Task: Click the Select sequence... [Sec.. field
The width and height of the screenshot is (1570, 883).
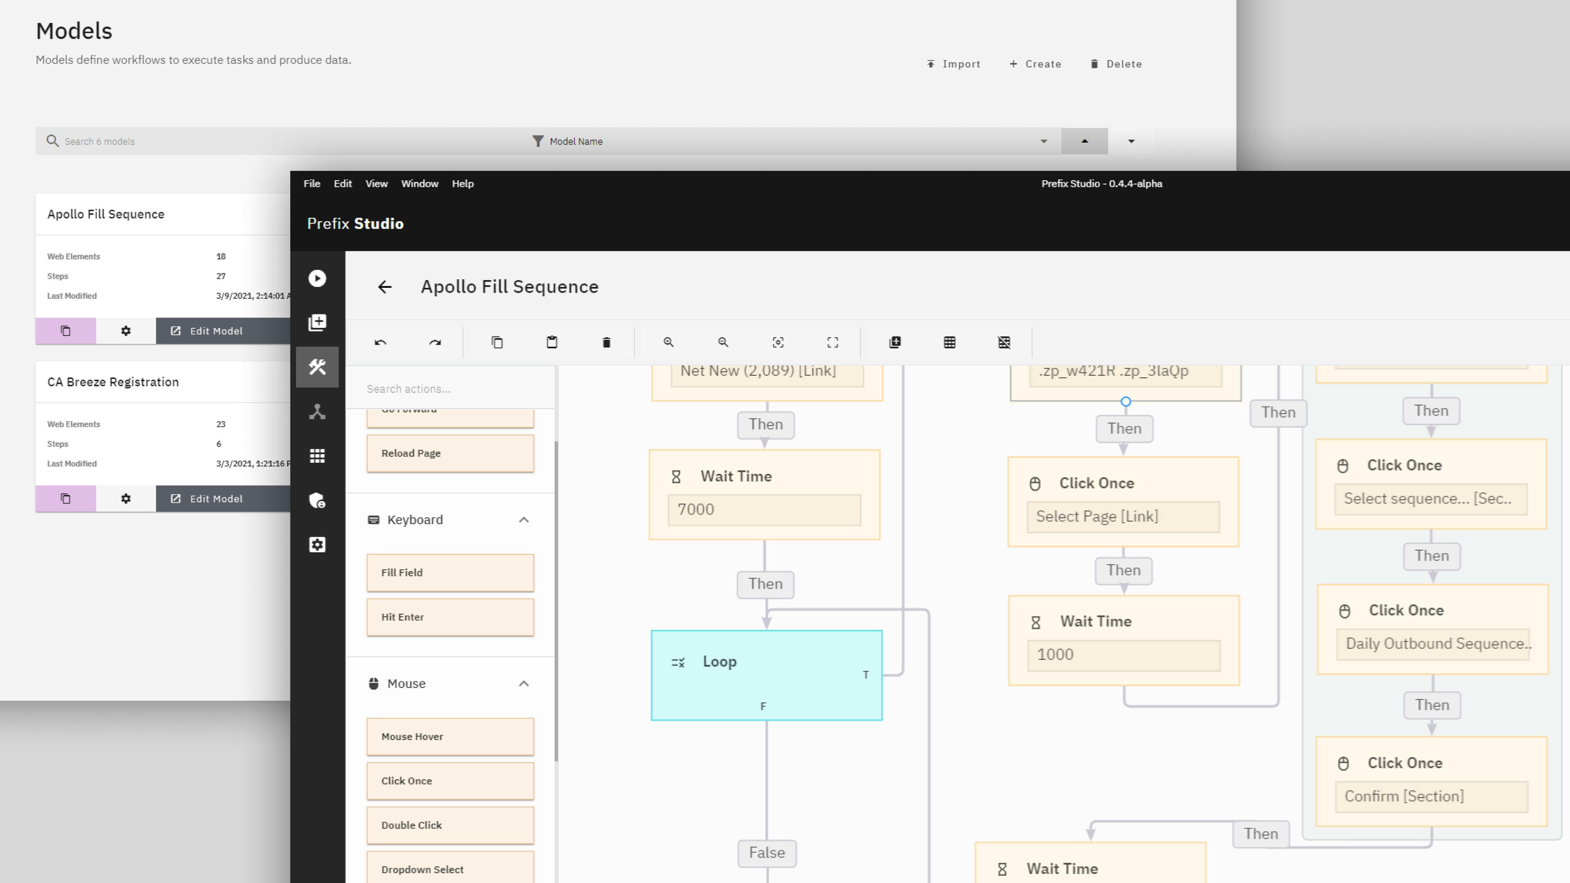Action: pos(1431,499)
